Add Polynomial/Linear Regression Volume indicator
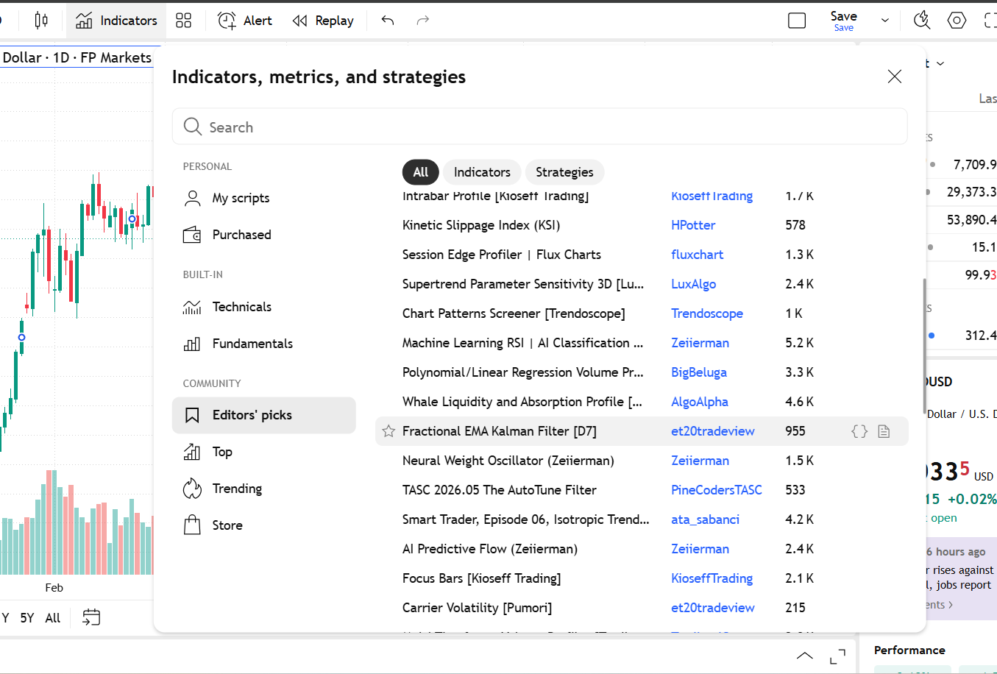 pos(523,372)
